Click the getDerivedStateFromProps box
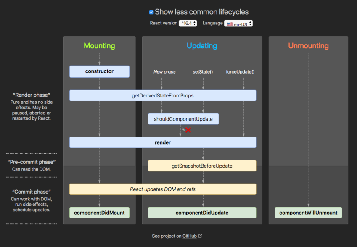 coord(163,95)
